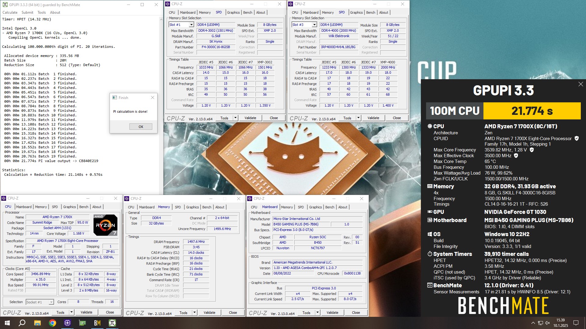The height and width of the screenshot is (329, 586).
Task: Expand Tools arrow in the Mainboard tab window
Action: click(317, 313)
